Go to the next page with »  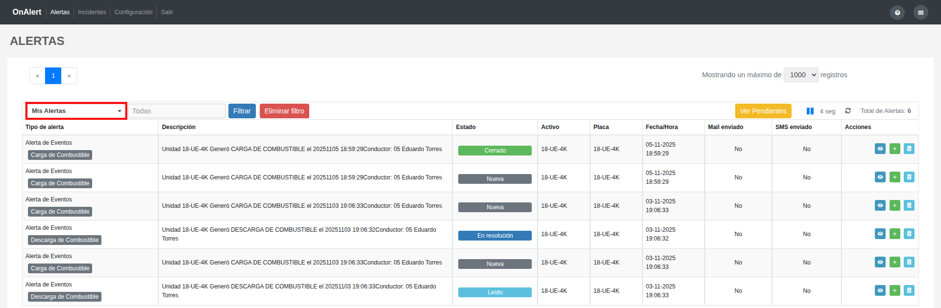pyautogui.click(x=69, y=76)
